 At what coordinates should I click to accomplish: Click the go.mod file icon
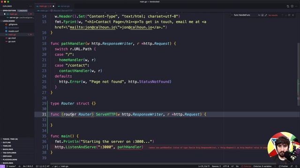[6, 38]
